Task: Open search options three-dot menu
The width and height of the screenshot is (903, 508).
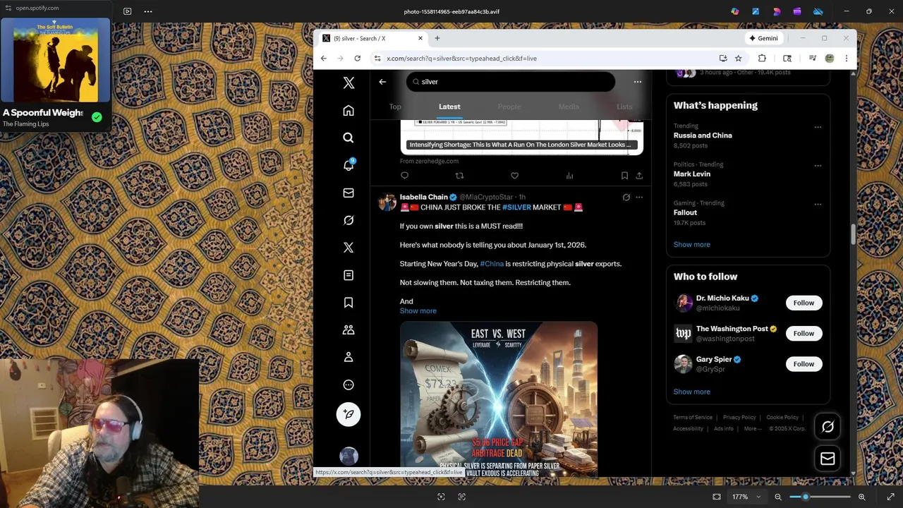Action: 638,82
